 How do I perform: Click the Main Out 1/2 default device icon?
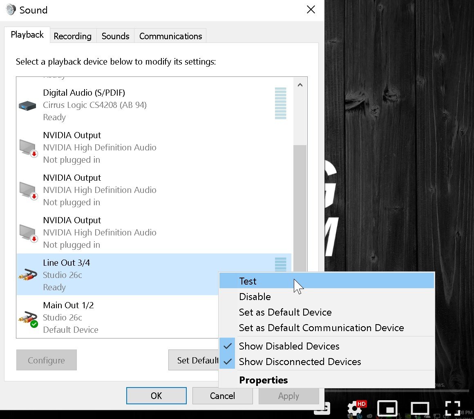tap(28, 319)
